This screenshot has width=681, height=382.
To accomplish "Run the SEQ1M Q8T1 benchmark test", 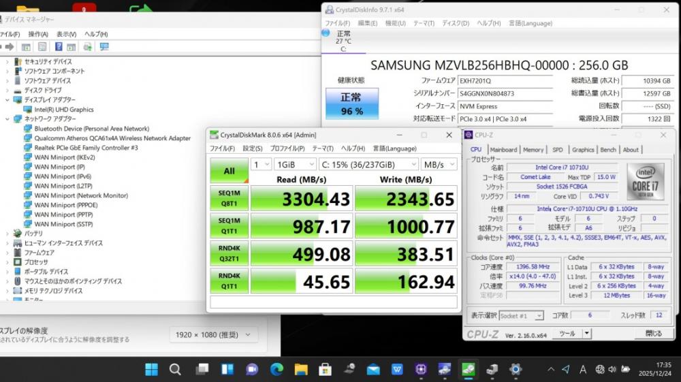I will [229, 198].
